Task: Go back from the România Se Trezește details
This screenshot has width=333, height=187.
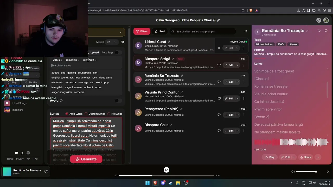Action: point(257,32)
